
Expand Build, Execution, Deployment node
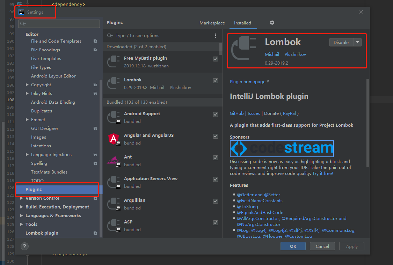coord(22,207)
